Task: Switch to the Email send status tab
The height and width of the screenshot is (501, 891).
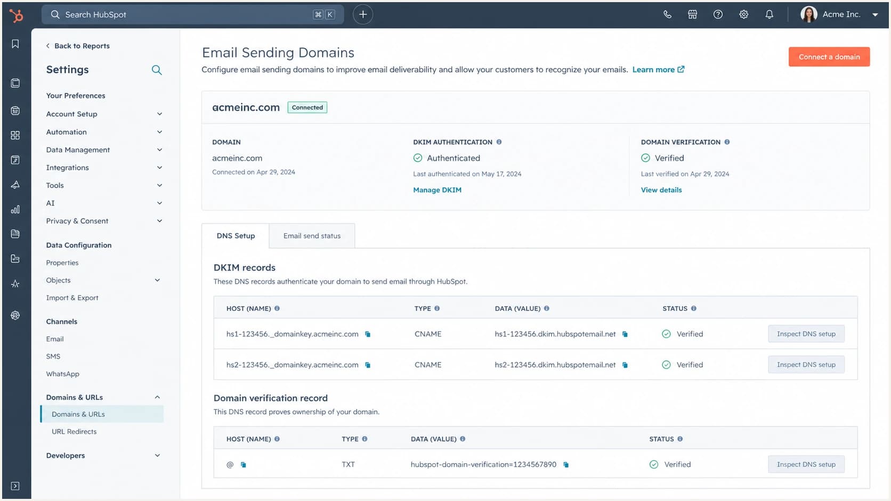Action: (312, 236)
